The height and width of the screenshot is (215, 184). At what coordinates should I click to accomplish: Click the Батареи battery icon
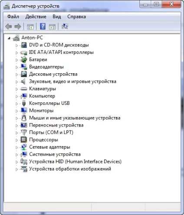coord(24,59)
